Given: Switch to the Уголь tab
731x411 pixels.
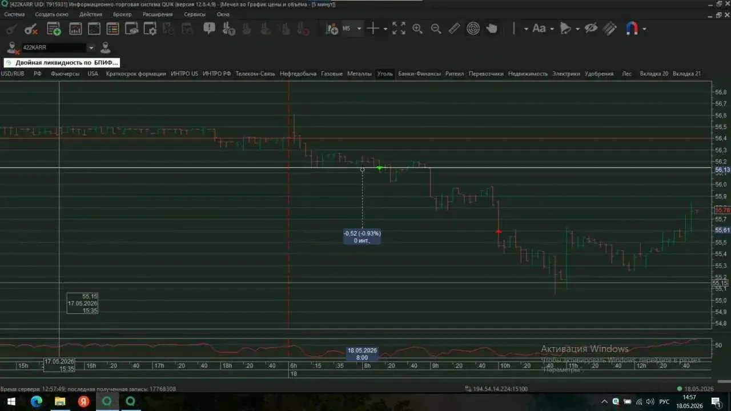Looking at the screenshot, I should click(x=385, y=74).
